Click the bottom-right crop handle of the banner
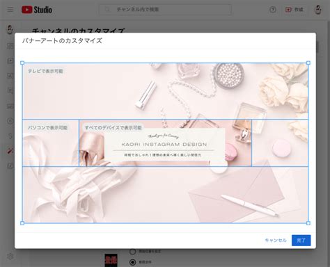Screen dimensions: 330x267 pos(308,223)
